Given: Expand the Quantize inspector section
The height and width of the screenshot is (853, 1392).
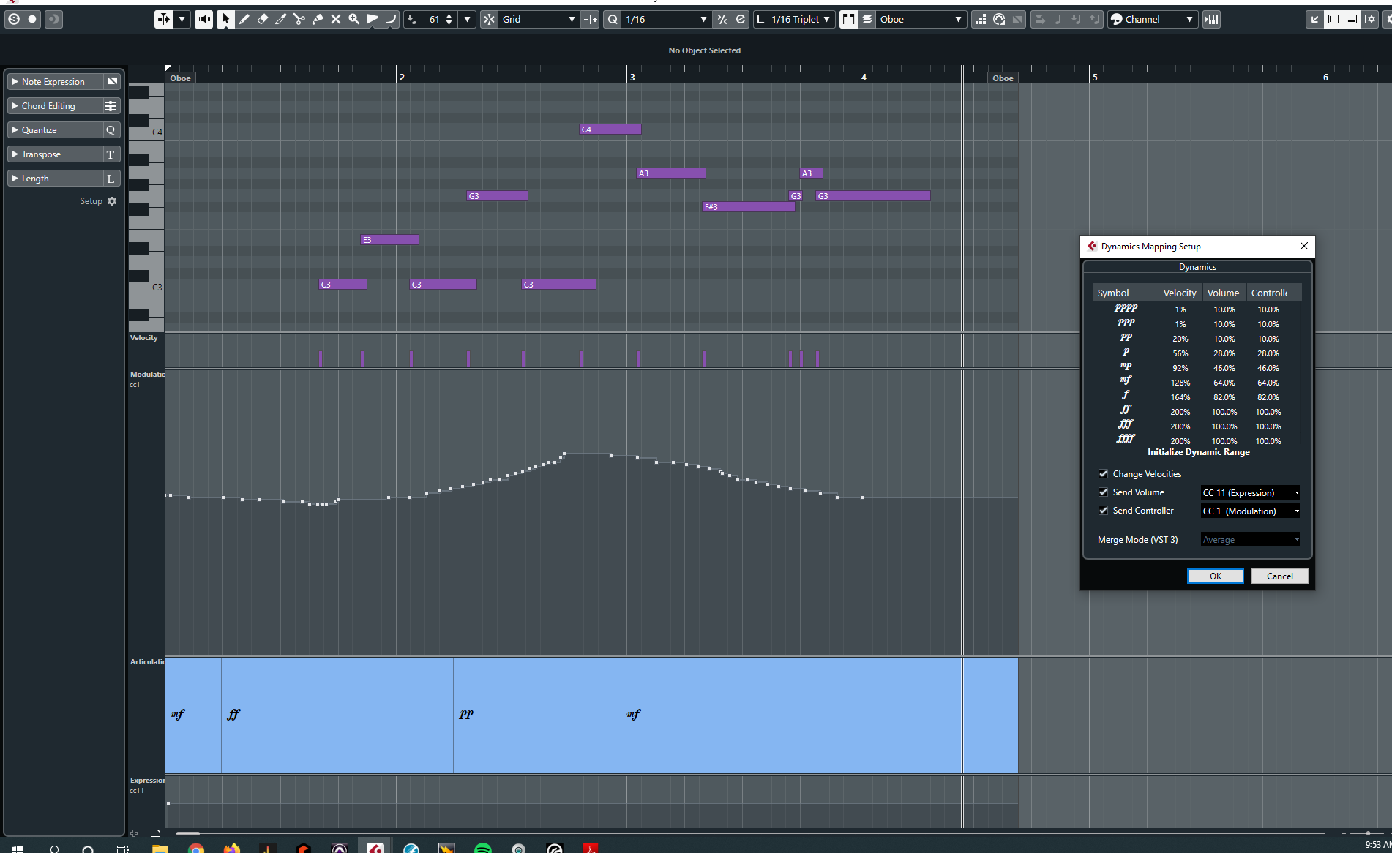Looking at the screenshot, I should click(15, 130).
